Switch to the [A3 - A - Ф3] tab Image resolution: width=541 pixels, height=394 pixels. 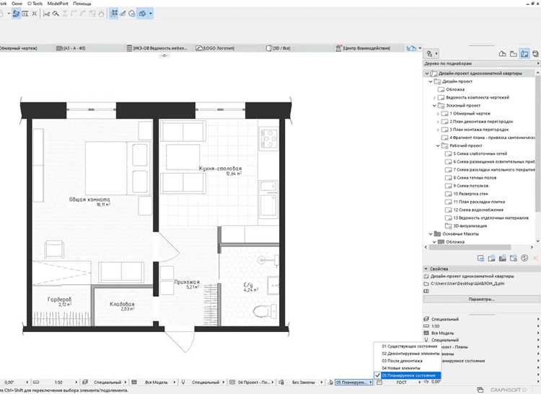point(71,48)
